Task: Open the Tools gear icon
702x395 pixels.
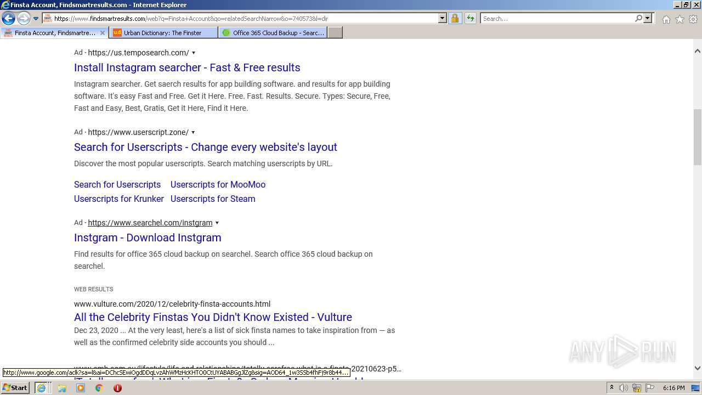Action: [693, 19]
